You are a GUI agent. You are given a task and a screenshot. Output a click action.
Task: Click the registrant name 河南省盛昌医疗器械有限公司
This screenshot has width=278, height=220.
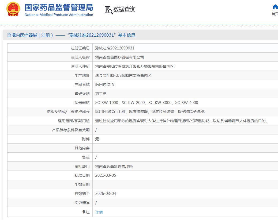[119, 57]
